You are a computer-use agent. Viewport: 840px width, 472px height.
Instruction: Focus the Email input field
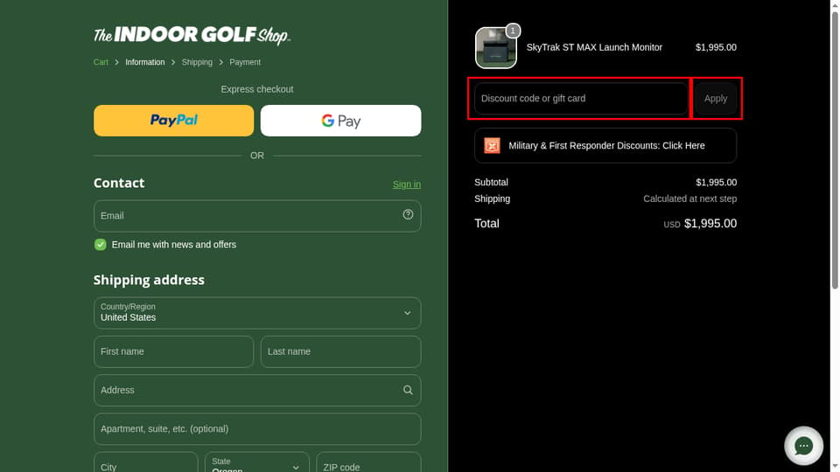tap(257, 216)
